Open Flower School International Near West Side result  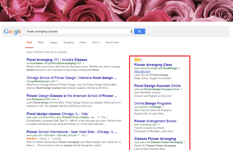coord(72,132)
